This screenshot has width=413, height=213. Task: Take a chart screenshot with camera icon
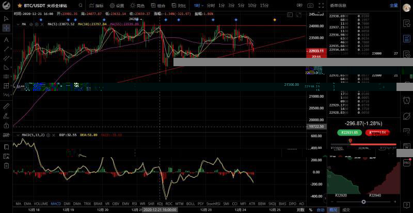click(310, 5)
